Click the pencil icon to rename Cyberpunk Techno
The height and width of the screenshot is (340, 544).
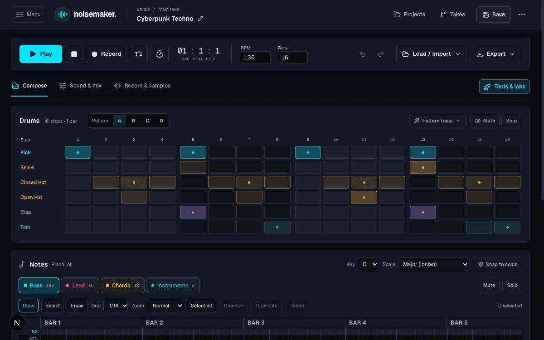[200, 19]
